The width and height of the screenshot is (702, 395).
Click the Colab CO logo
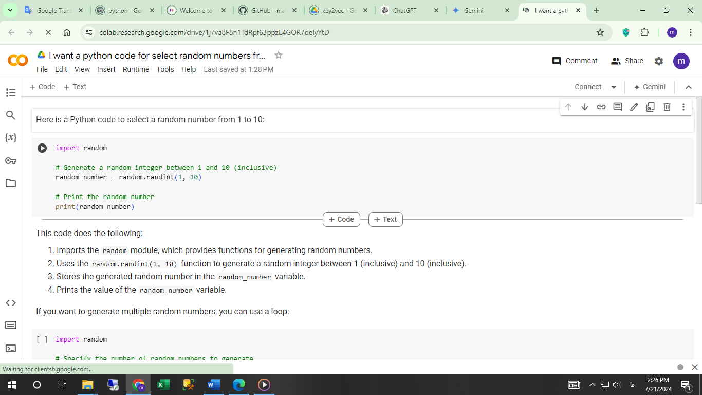click(x=18, y=61)
